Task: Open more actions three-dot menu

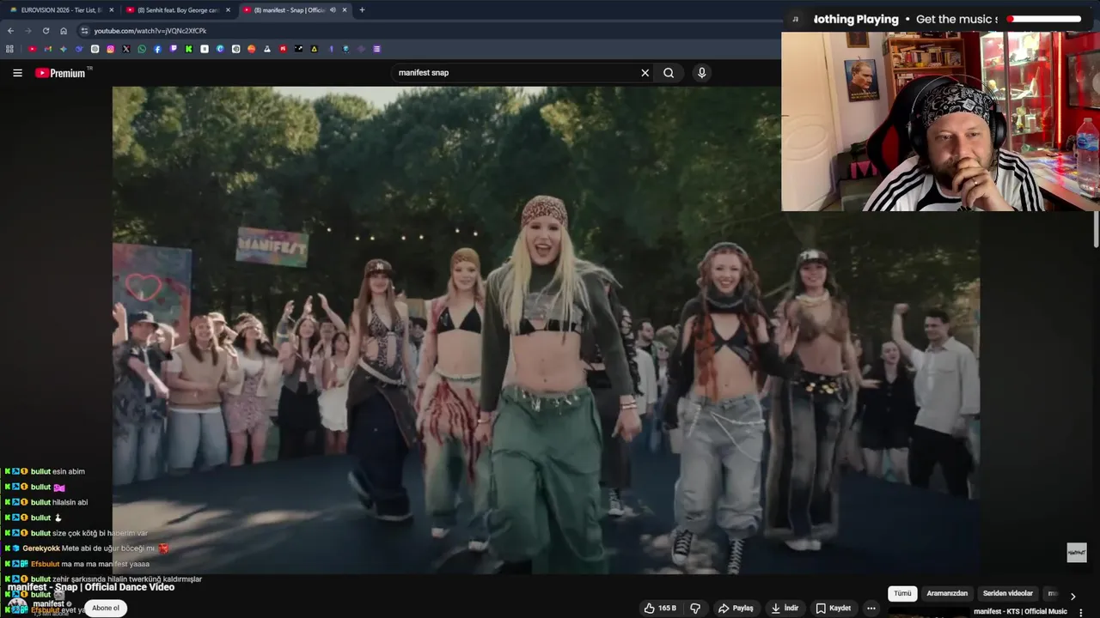Action: (x=871, y=608)
